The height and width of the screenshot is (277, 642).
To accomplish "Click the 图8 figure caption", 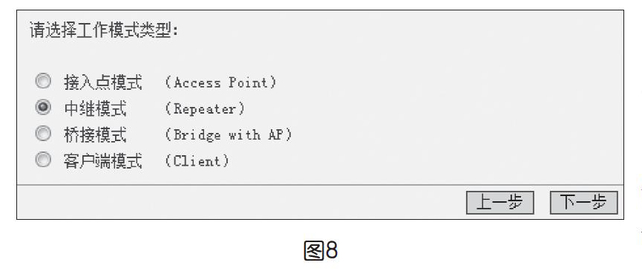I will click(321, 250).
